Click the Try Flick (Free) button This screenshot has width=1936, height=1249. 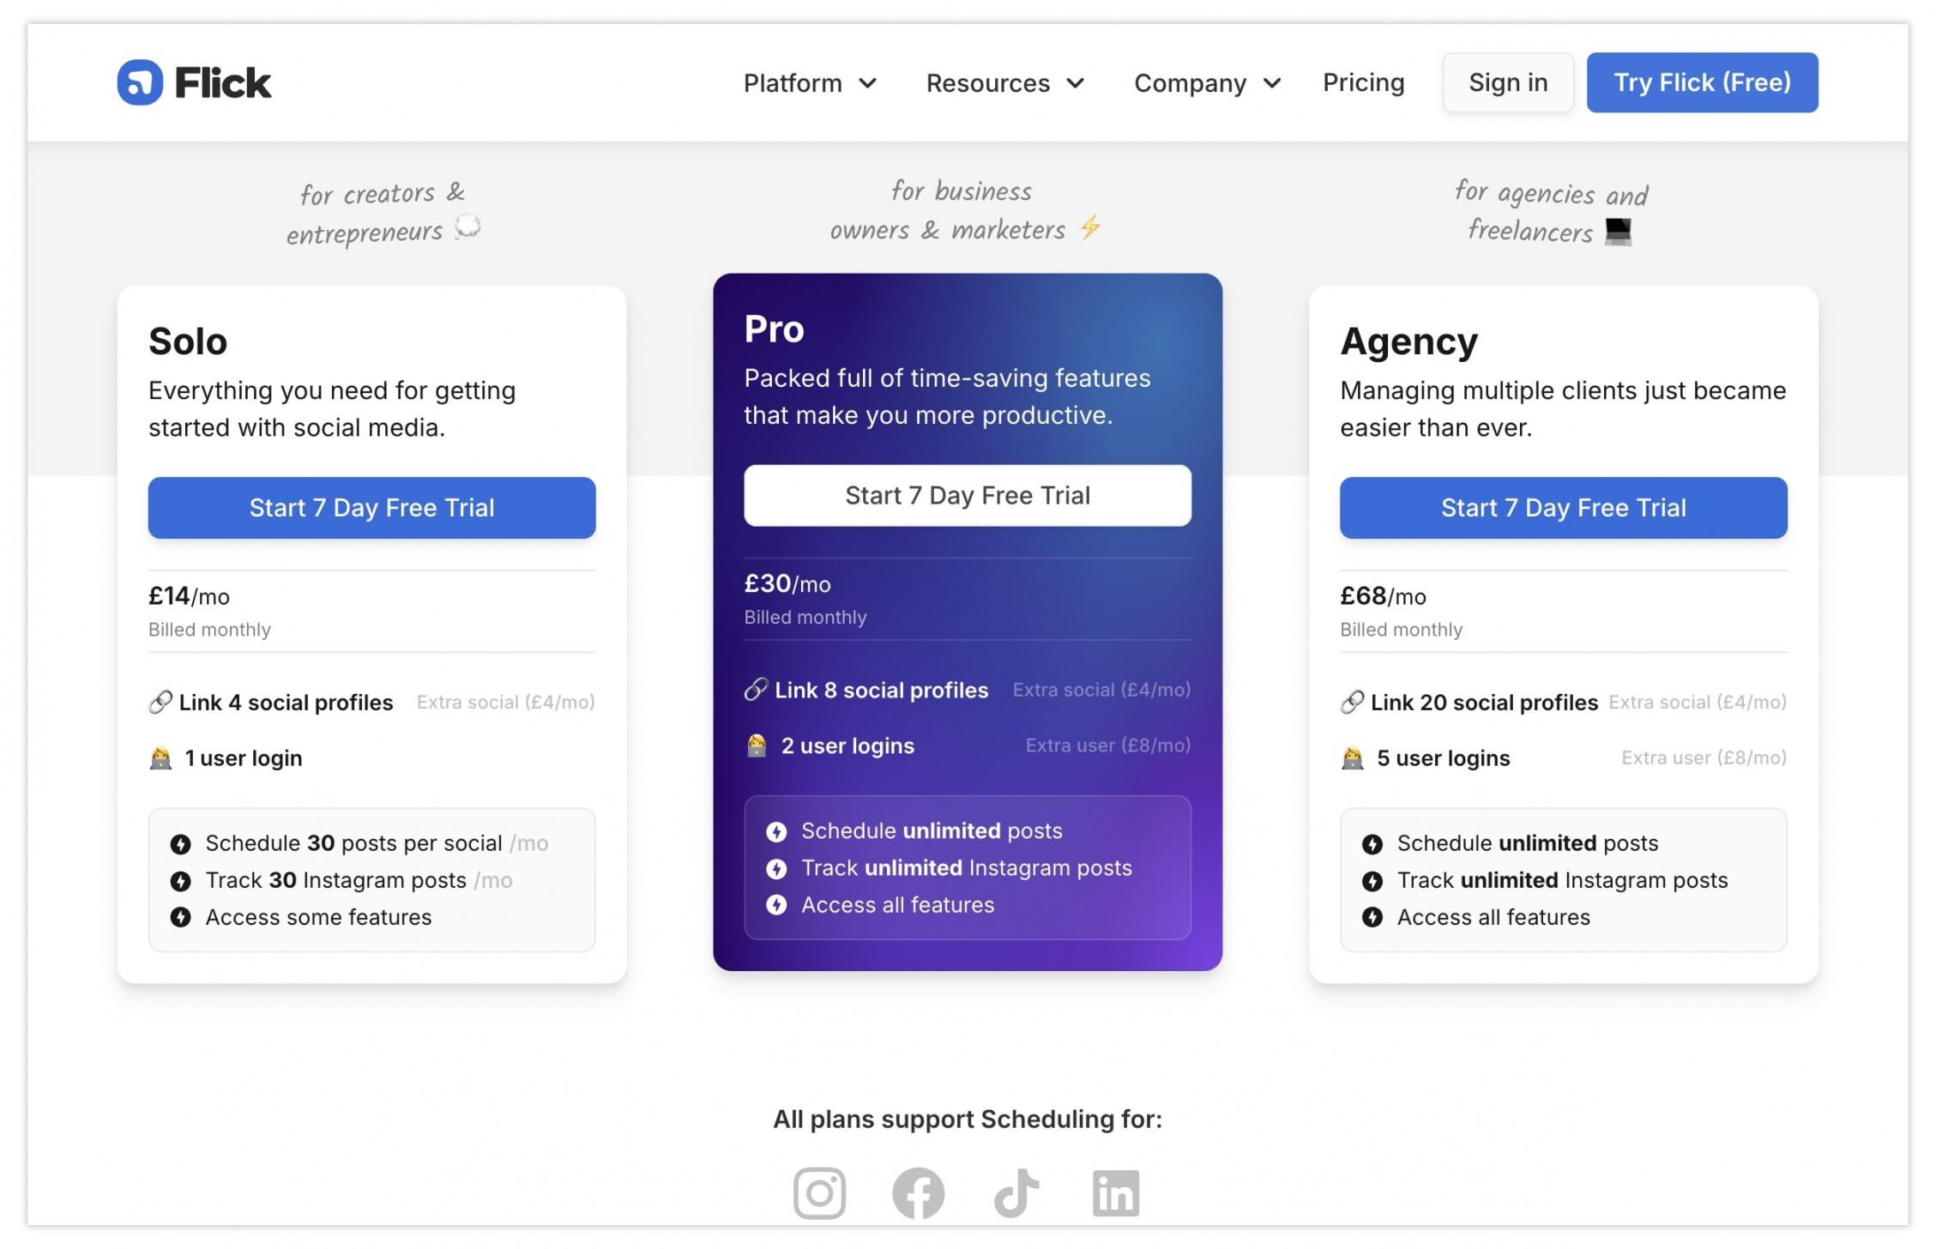1702,82
